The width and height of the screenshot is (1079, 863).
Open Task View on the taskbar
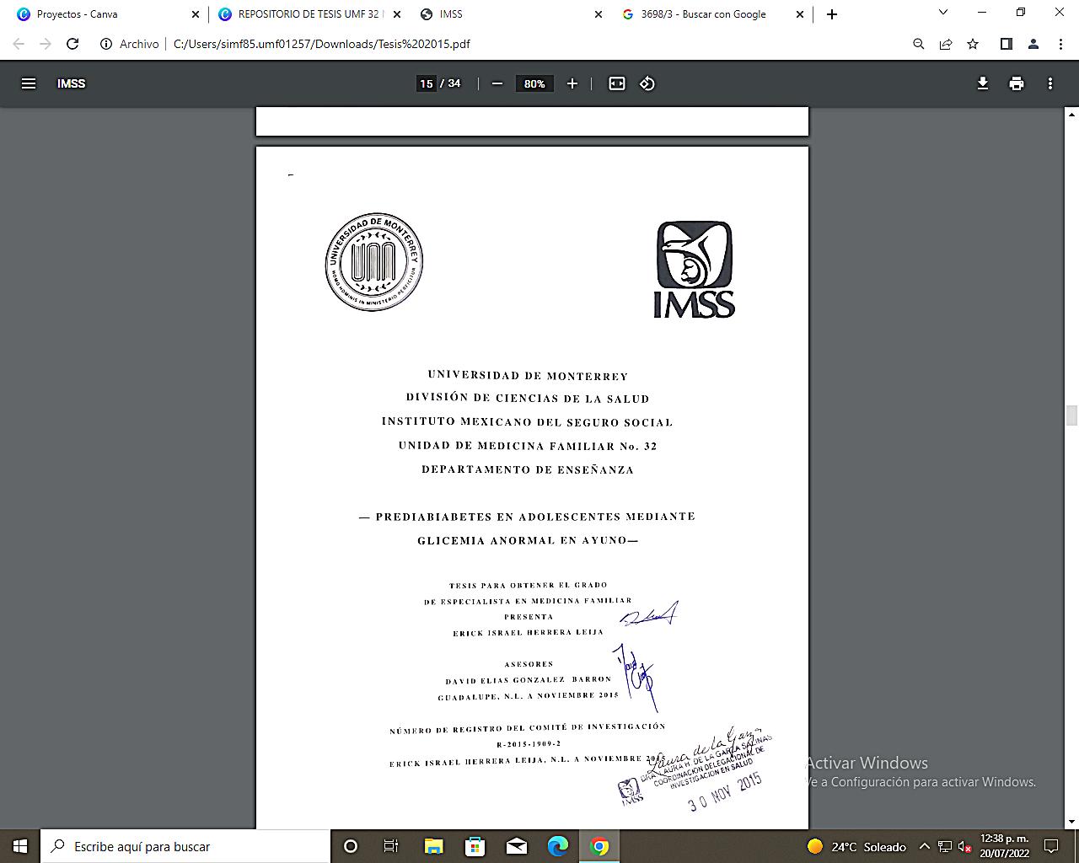coord(391,846)
